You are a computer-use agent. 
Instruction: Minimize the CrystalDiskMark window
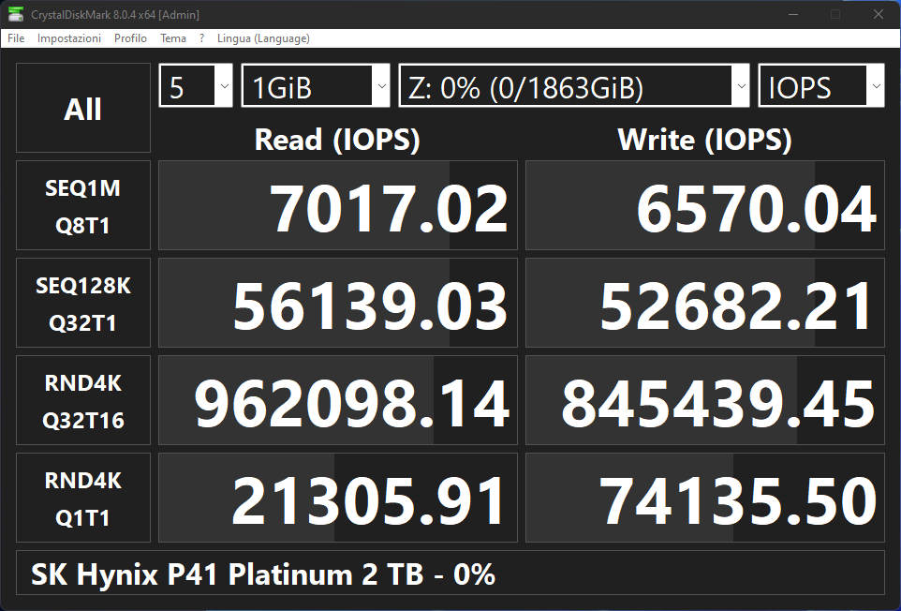(x=793, y=14)
